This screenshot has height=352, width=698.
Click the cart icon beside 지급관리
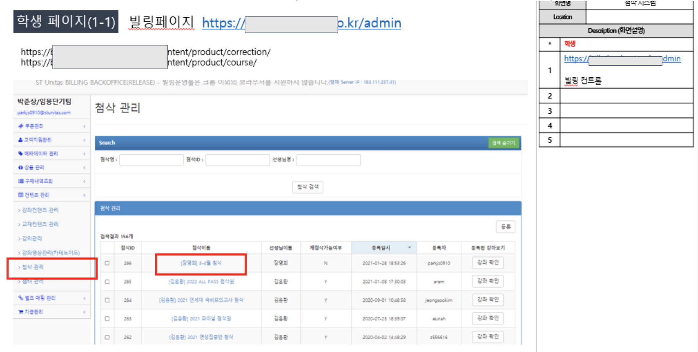point(21,312)
